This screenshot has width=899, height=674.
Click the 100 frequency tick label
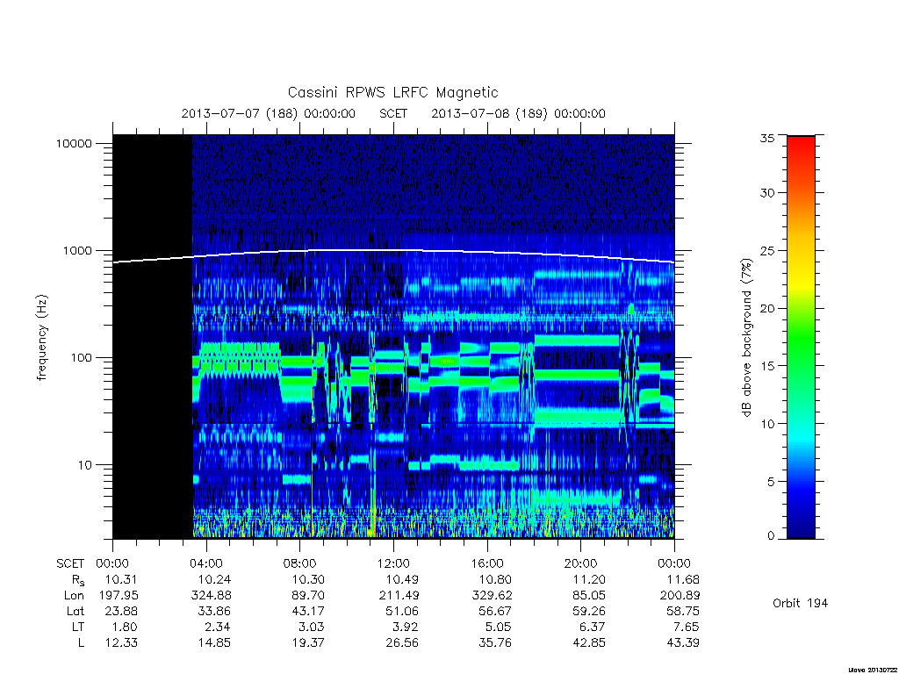click(x=82, y=358)
